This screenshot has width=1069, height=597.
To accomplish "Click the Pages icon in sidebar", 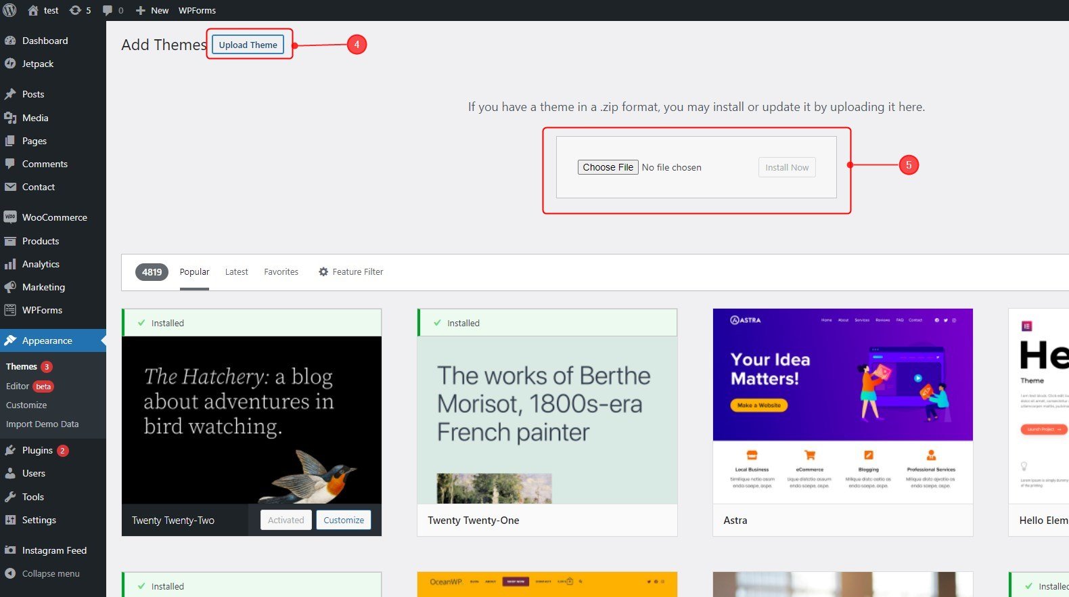I will point(10,141).
